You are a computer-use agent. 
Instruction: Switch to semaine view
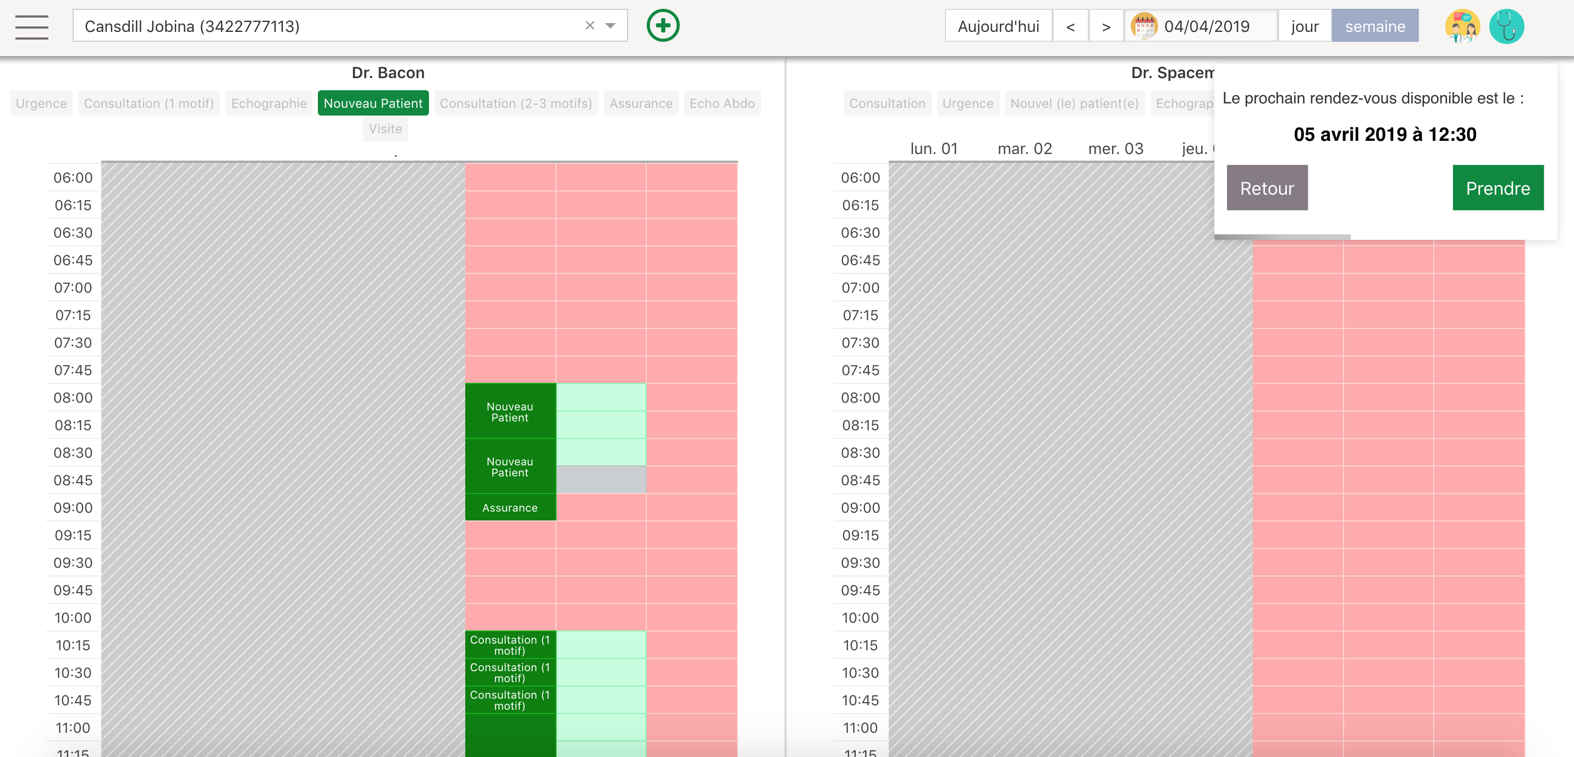coord(1375,26)
